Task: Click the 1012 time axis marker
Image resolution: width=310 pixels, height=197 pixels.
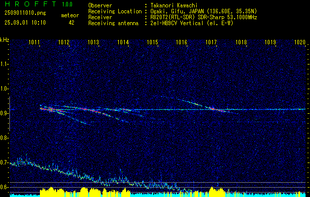Action: tap(64, 42)
